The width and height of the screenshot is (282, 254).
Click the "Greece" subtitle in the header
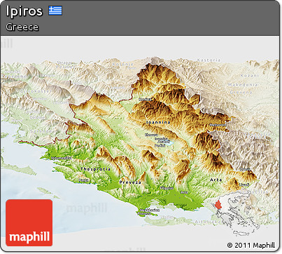click(x=22, y=27)
